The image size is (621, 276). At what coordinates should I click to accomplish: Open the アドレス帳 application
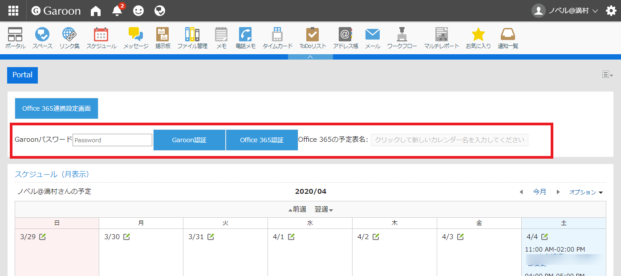[345, 38]
